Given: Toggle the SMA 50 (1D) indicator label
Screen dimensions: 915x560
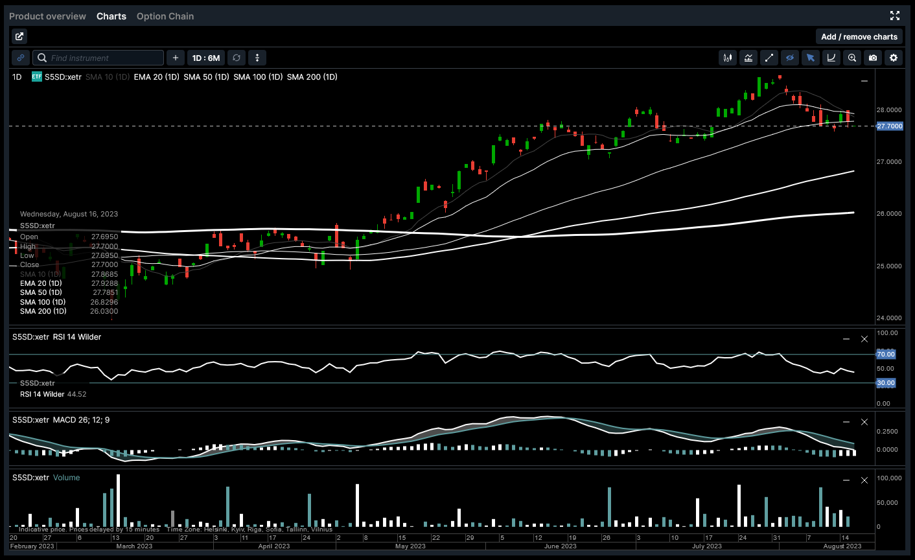Looking at the screenshot, I should 206,77.
